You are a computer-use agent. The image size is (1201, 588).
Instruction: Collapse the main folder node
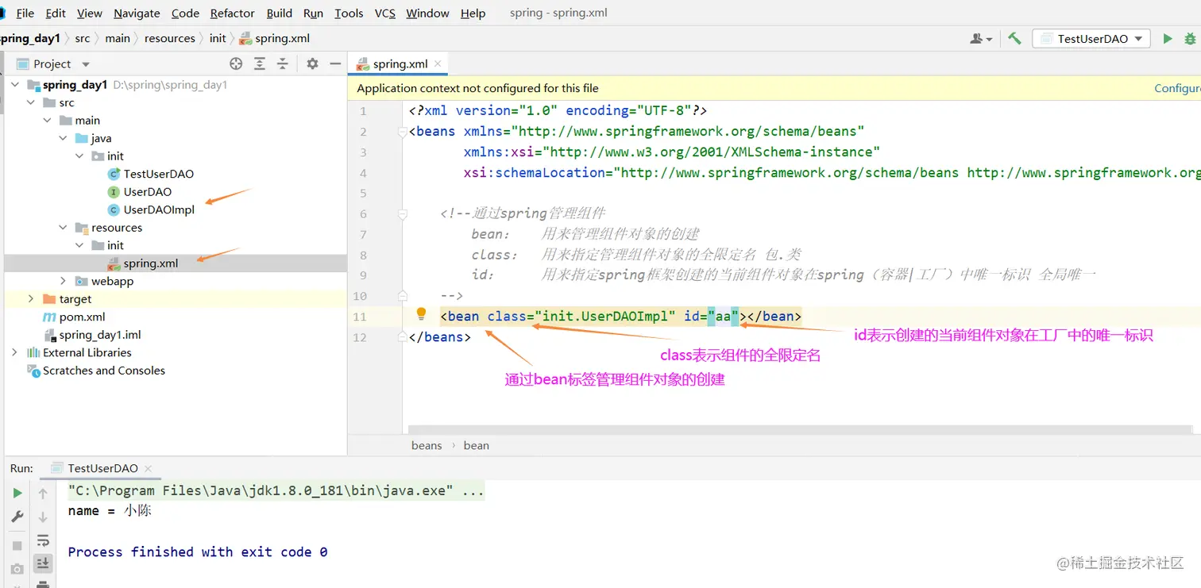(x=48, y=120)
